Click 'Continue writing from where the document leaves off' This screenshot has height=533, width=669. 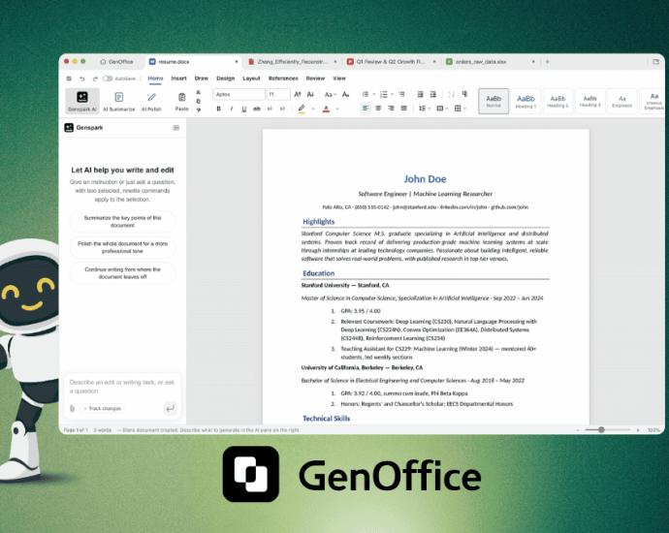[122, 273]
